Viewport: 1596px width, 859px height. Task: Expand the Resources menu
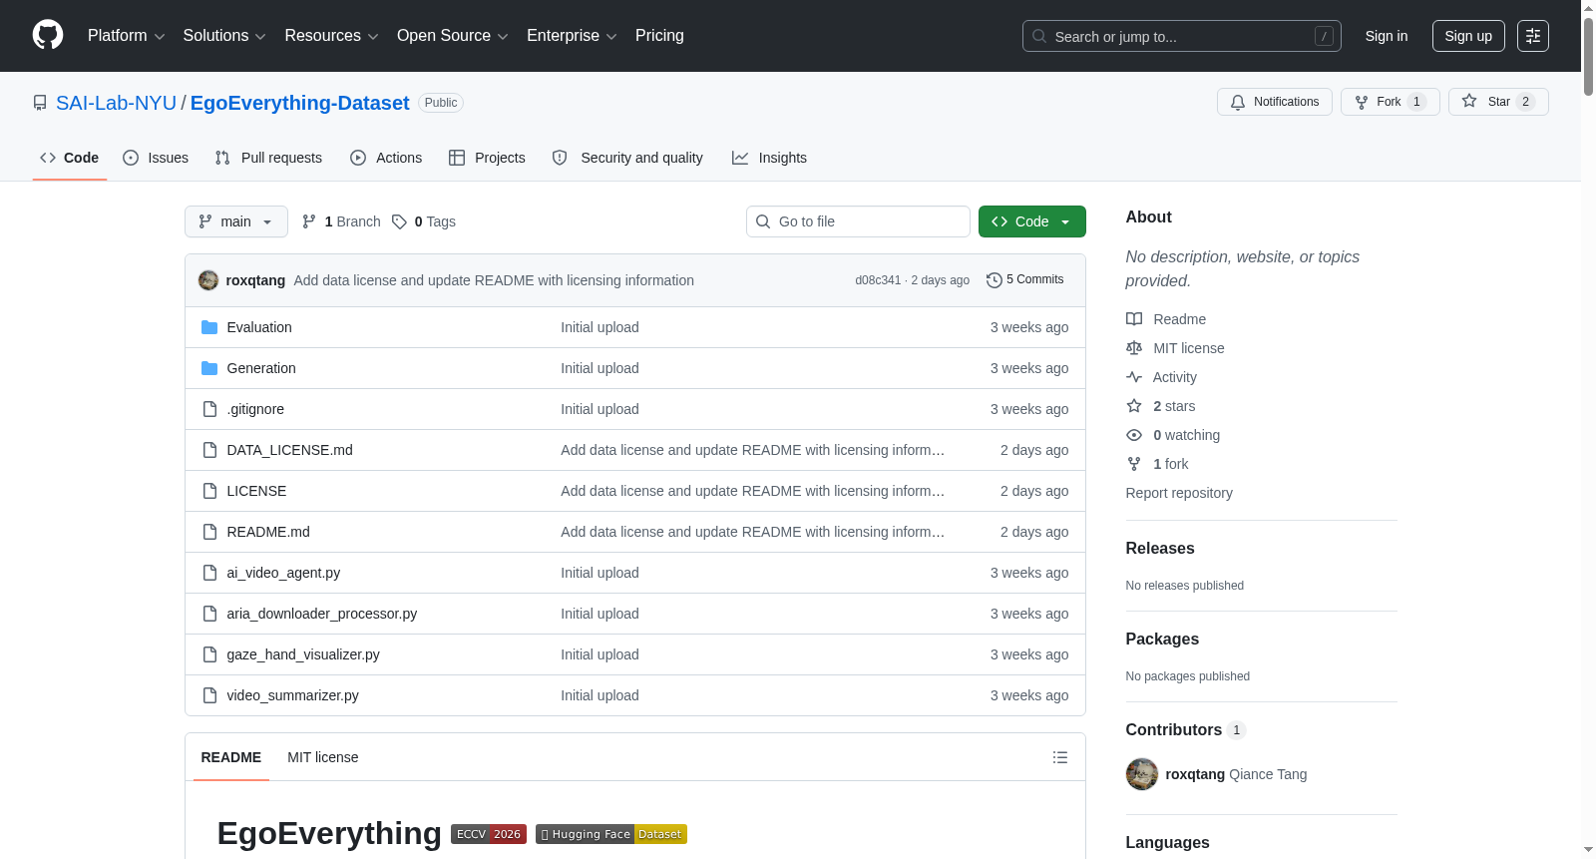click(332, 36)
